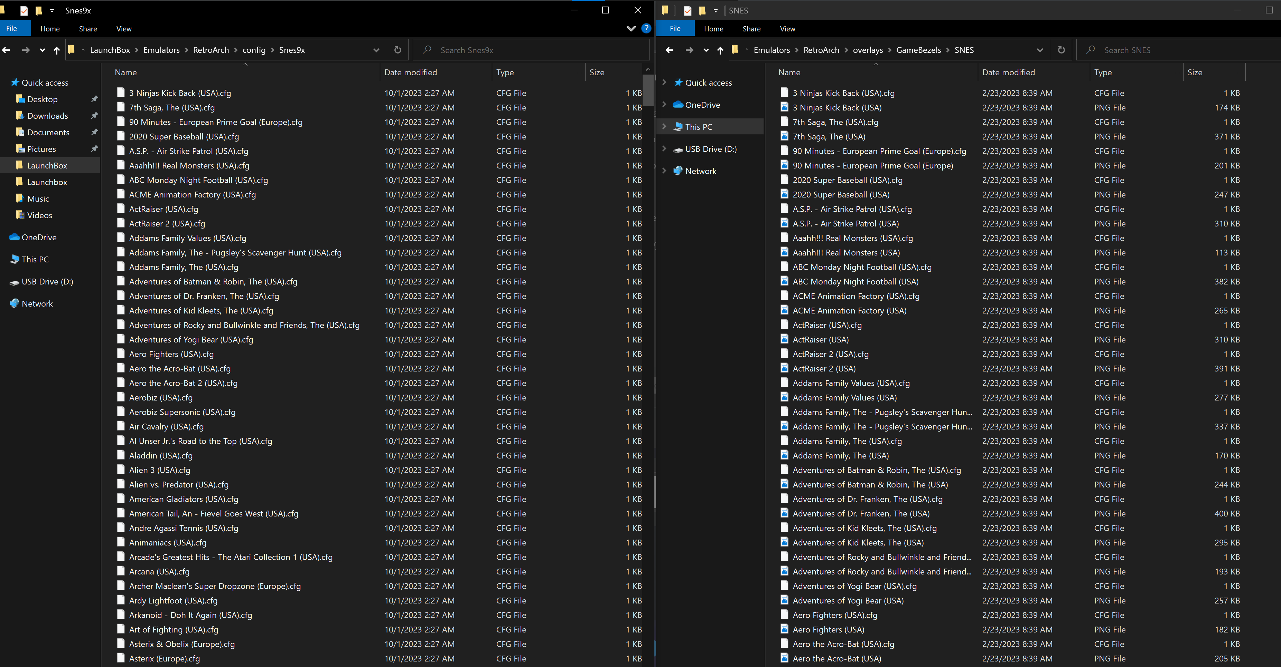Click file icon of Aladdin (USA).cfg
This screenshot has width=1281, height=667.
click(121, 455)
